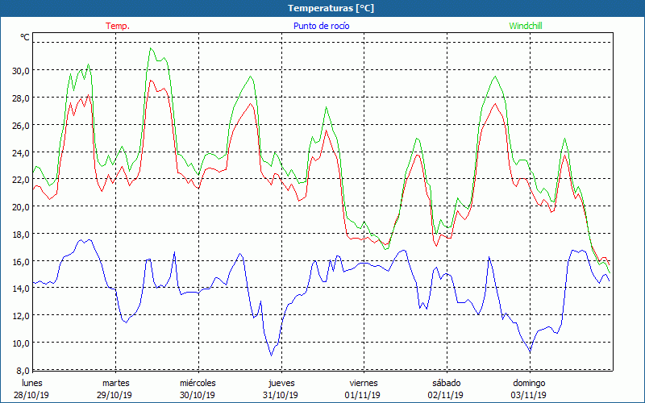645x403 pixels.
Task: Select the blue 'Punto de rocío' legend label
Action: pos(321,26)
